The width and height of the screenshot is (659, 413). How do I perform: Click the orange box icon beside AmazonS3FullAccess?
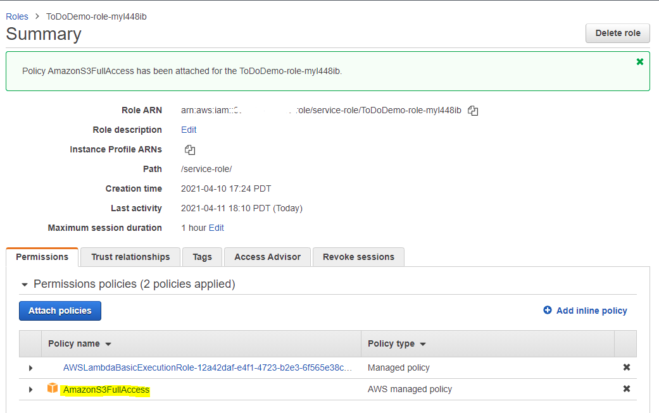[x=53, y=388]
